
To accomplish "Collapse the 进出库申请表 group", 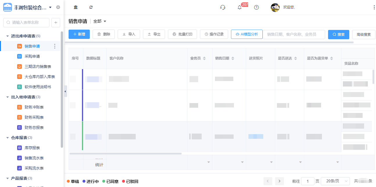I will pos(7,36).
